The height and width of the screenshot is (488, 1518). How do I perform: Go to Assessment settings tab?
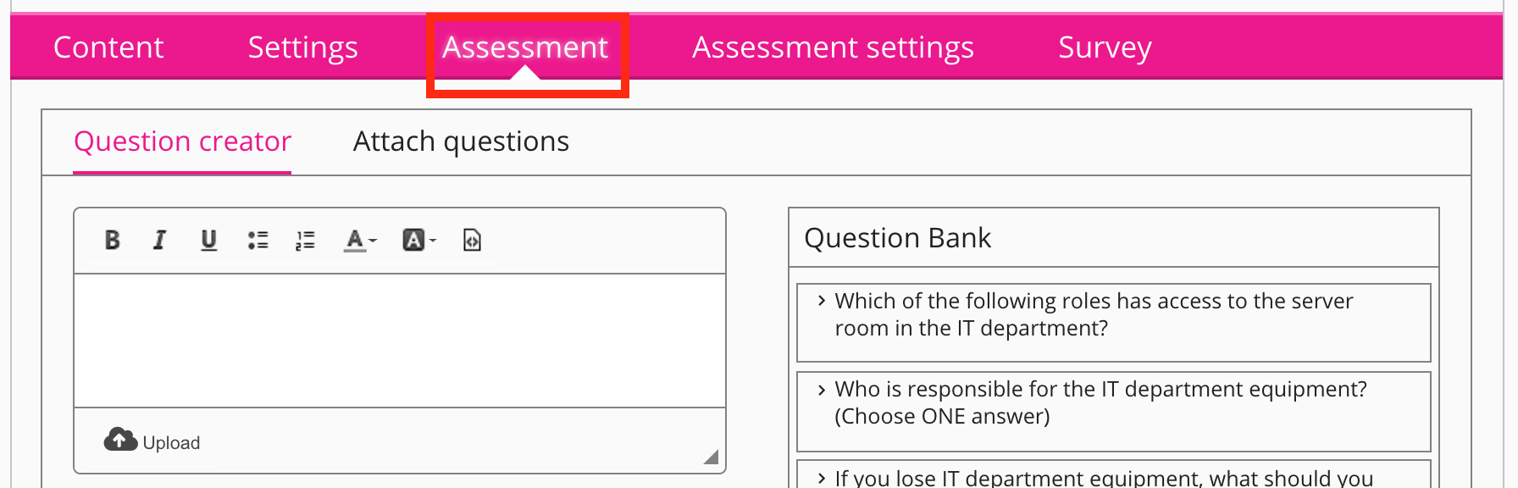pos(833,47)
